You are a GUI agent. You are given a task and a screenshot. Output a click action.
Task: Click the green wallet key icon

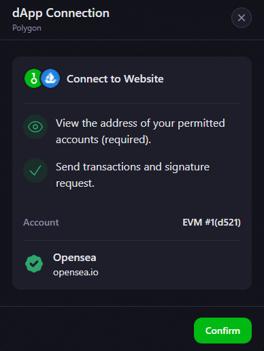pyautogui.click(x=33, y=78)
